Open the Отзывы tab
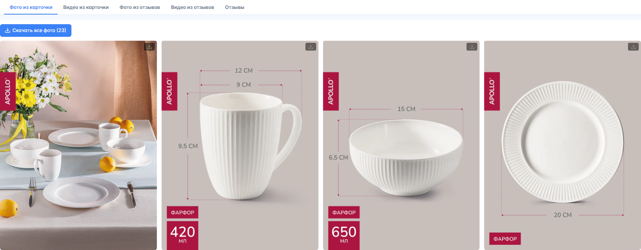The image size is (641, 250). (235, 7)
